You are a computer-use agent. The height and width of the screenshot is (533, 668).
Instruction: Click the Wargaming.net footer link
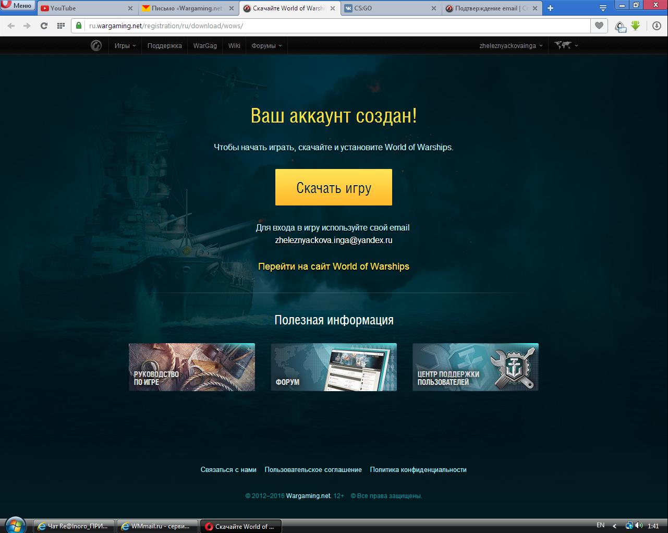308,496
